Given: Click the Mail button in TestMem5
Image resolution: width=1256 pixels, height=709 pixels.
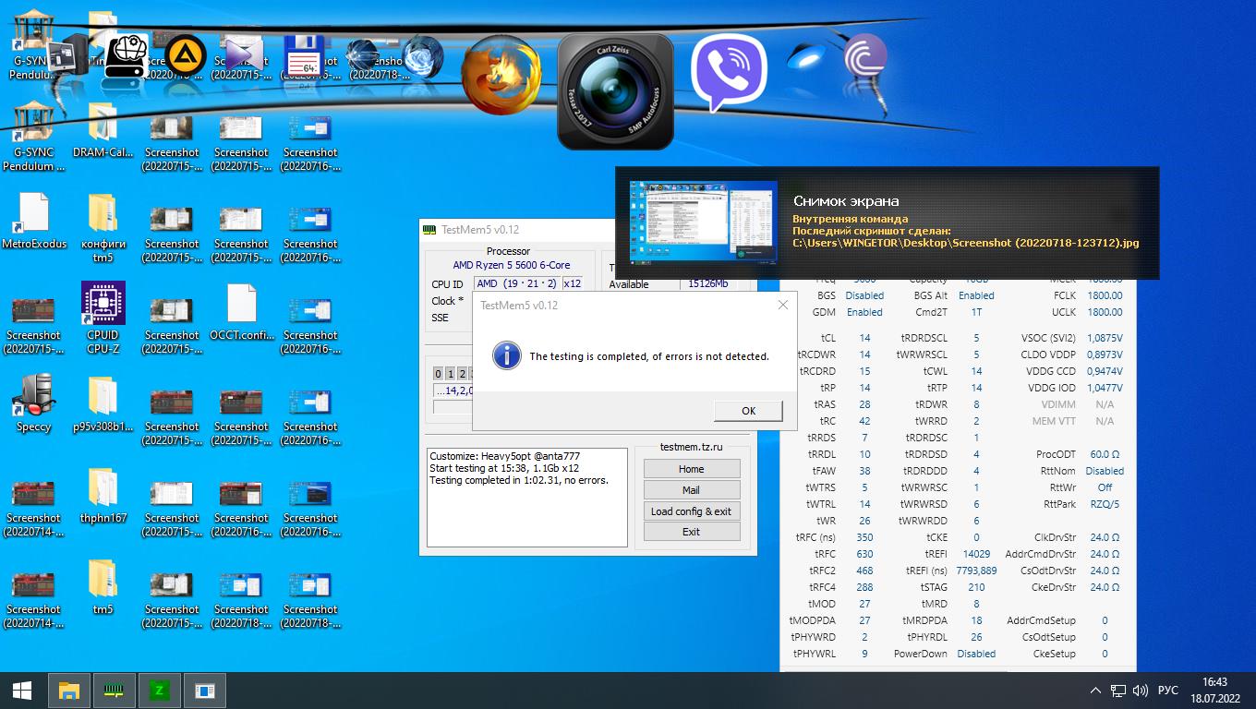Looking at the screenshot, I should tap(691, 490).
